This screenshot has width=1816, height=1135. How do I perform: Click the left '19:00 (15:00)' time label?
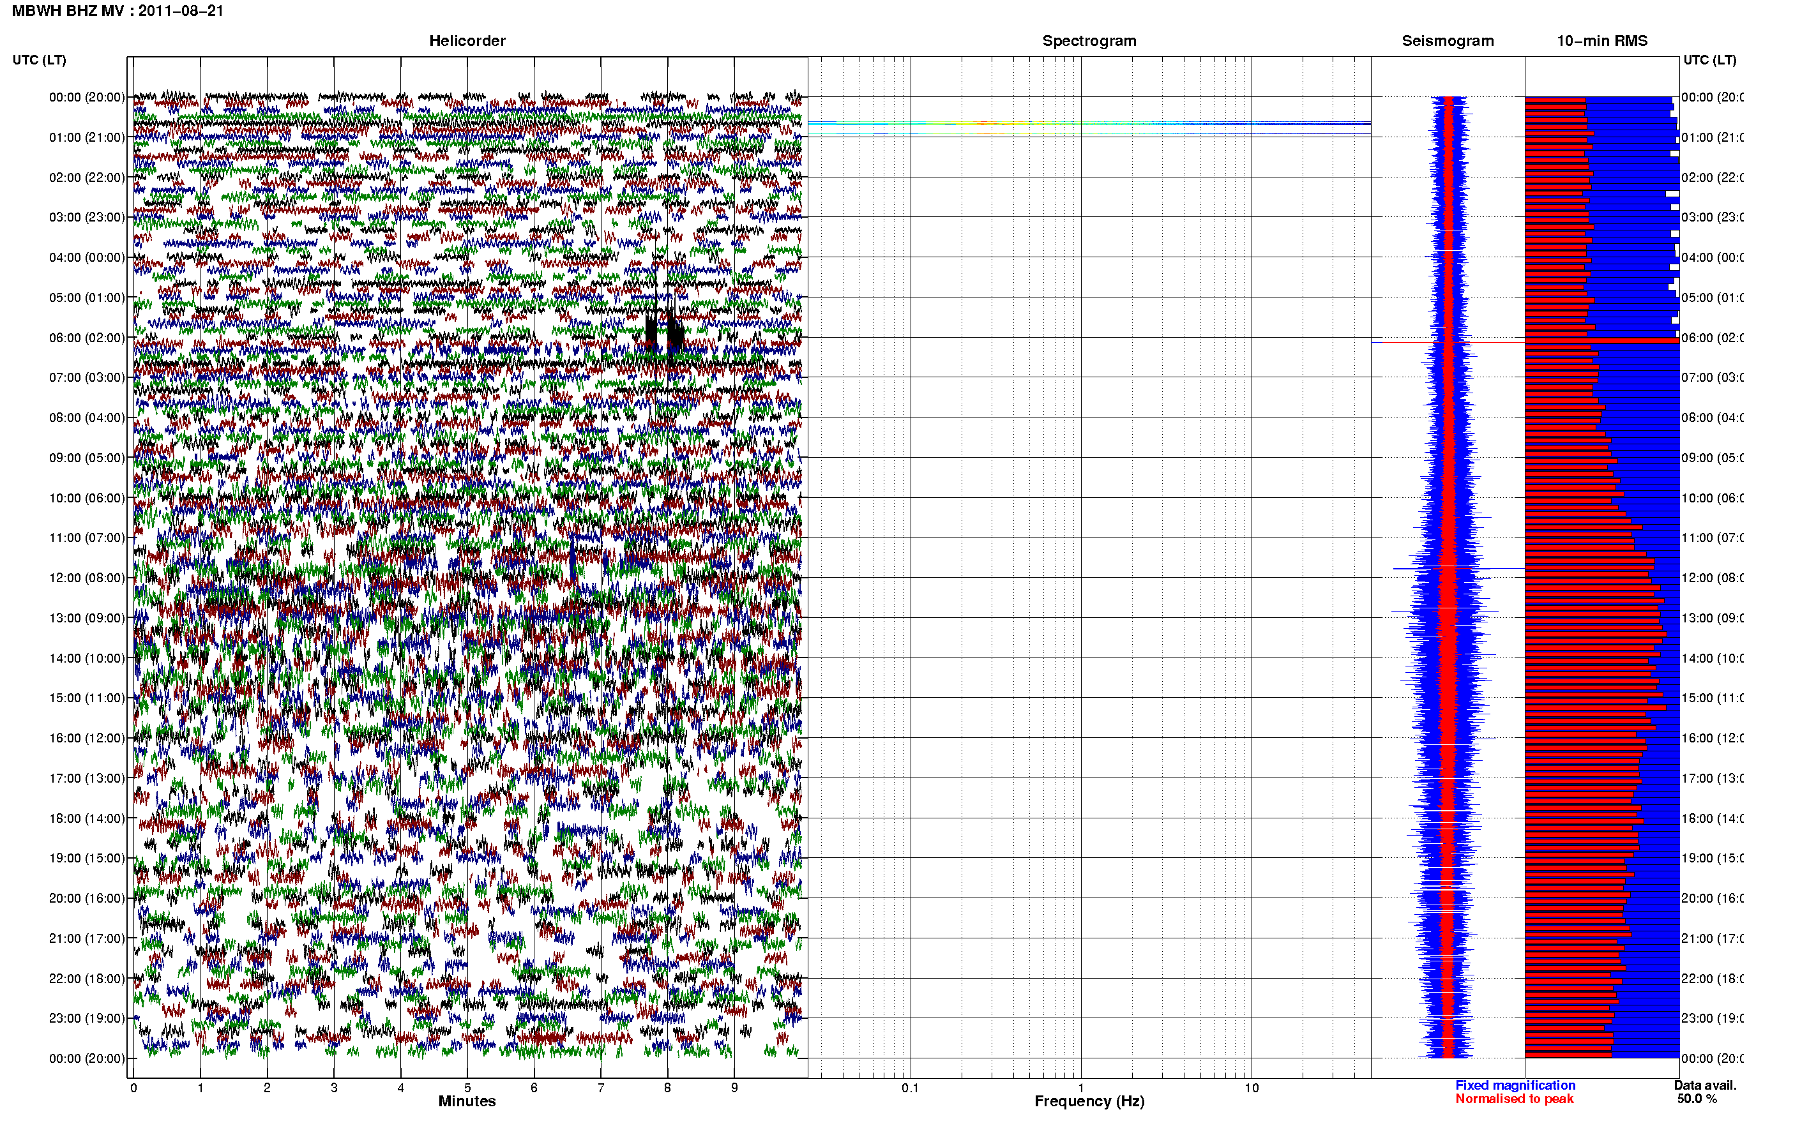(87, 858)
